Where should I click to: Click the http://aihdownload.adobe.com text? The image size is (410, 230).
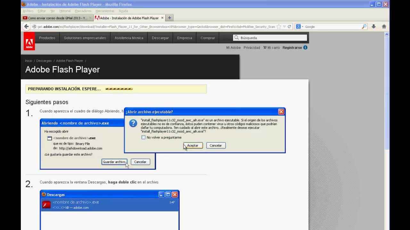(x=80, y=148)
